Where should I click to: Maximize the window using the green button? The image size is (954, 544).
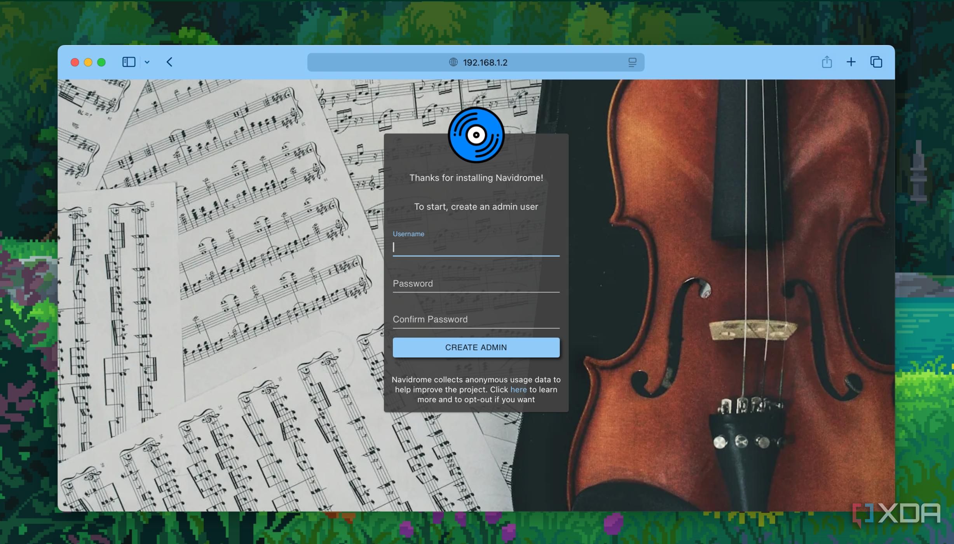pyautogui.click(x=101, y=62)
